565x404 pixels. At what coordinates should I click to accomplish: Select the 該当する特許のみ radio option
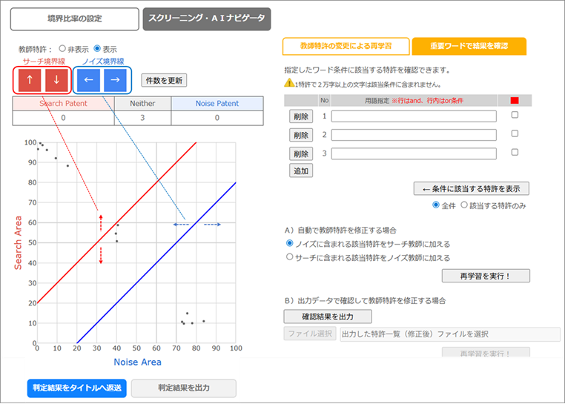tap(465, 205)
